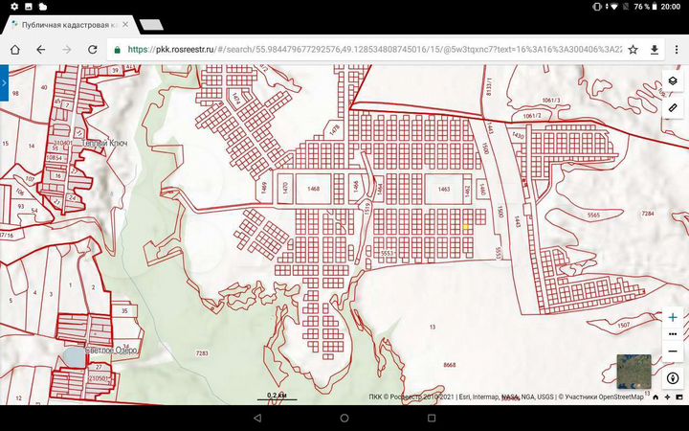Screen dimensions: 689x431
Task: Switch basemap via satellite thumbnail
Action: tap(633, 371)
